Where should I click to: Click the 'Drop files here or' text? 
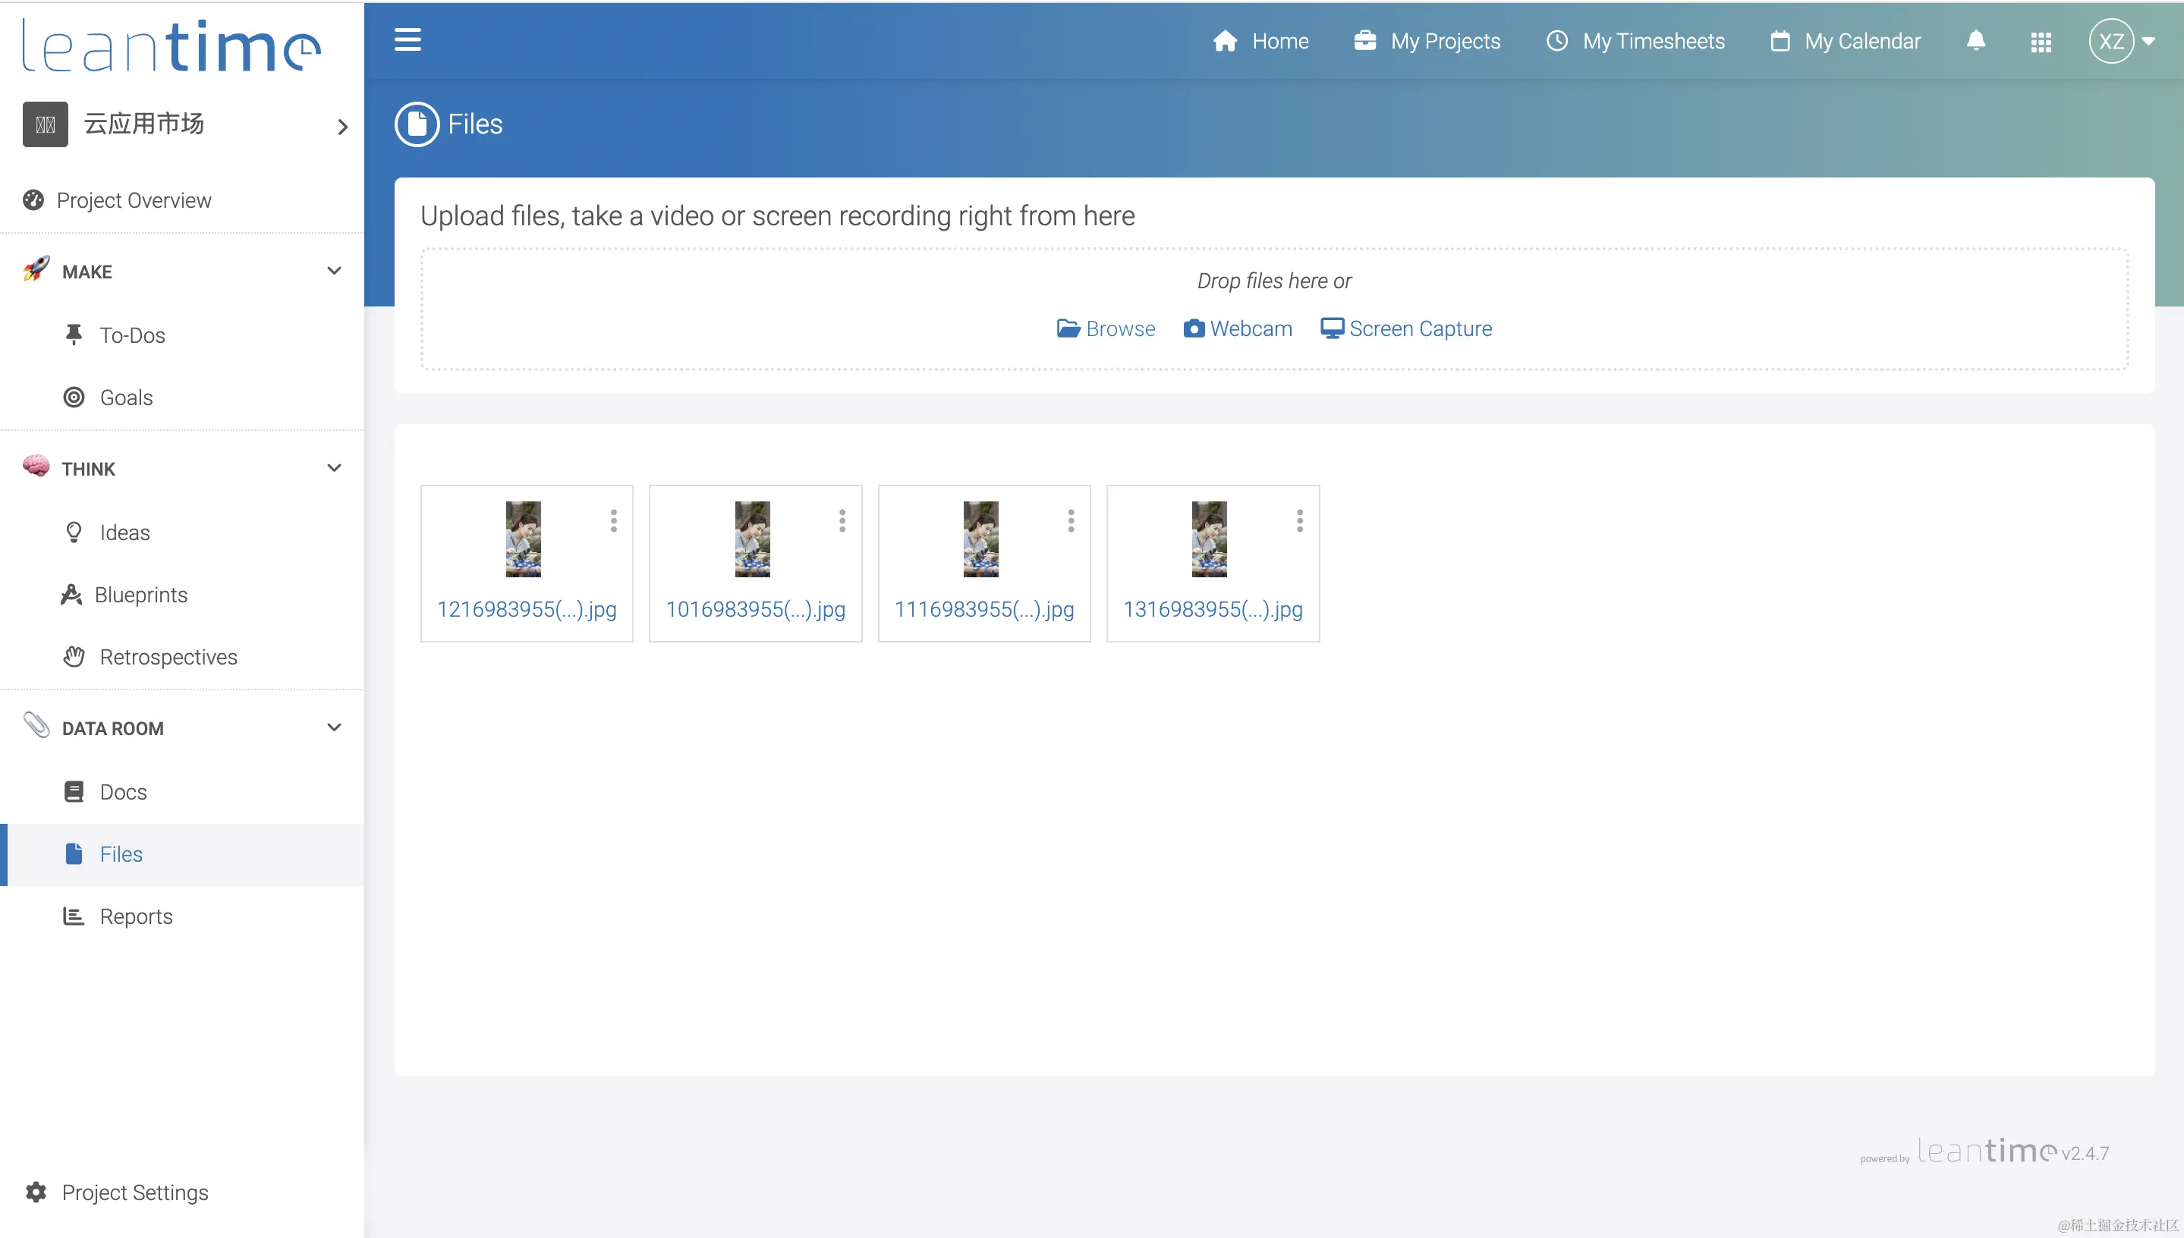click(x=1274, y=281)
